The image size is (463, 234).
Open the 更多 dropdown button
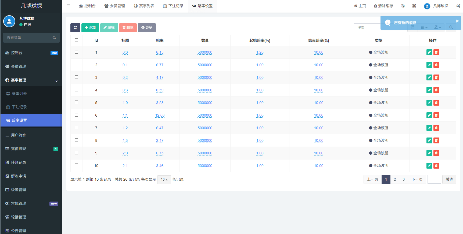coord(147,28)
